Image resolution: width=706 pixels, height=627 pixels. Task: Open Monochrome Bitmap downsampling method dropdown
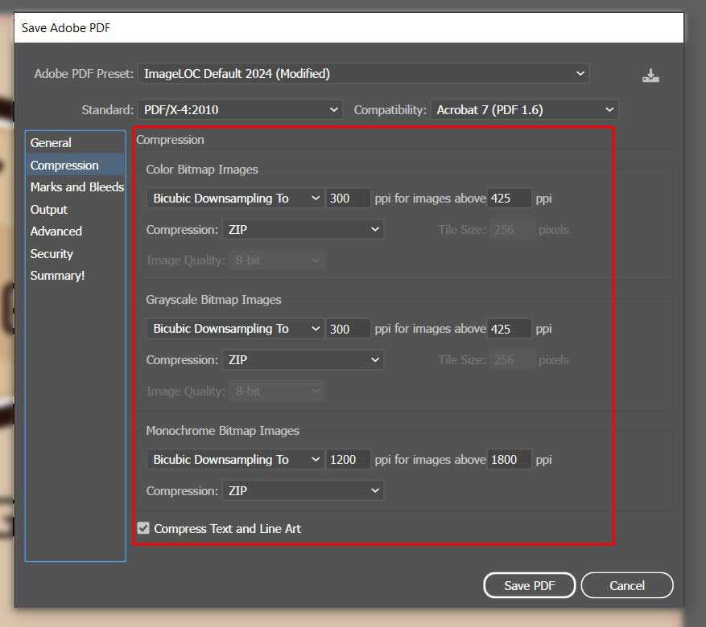pyautogui.click(x=235, y=459)
